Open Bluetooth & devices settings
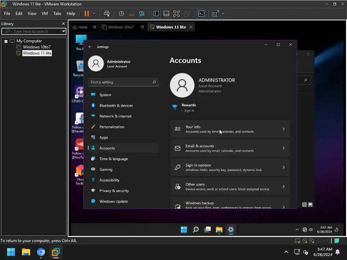 [123, 106]
